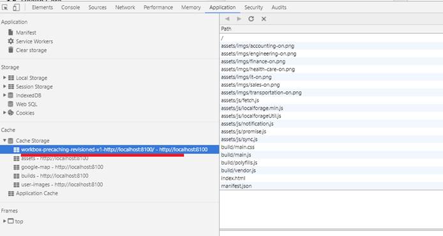Select assets/imgs/it-on.png row
Screen dimensions: 443x236
coord(331,77)
